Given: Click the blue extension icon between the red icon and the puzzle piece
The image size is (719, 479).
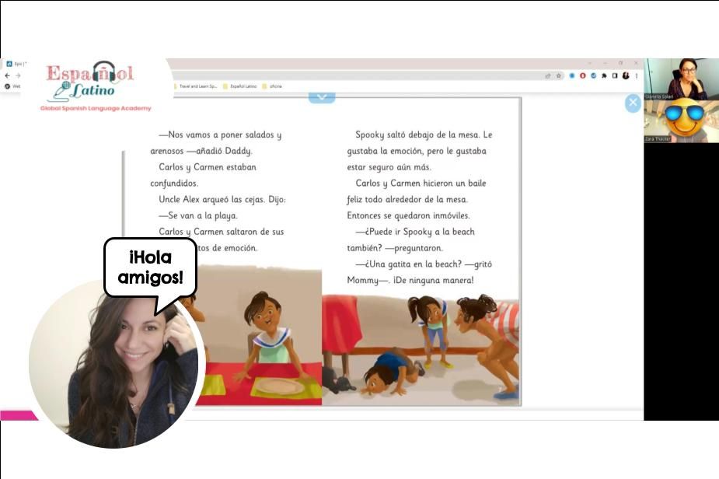Looking at the screenshot, I should (x=593, y=75).
